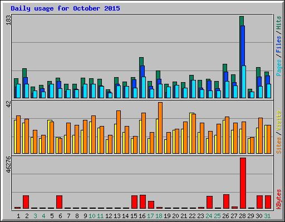Screen dimensions: 285x222
Task: Click the cyan 'Pages' legend label
Action: coord(279,68)
